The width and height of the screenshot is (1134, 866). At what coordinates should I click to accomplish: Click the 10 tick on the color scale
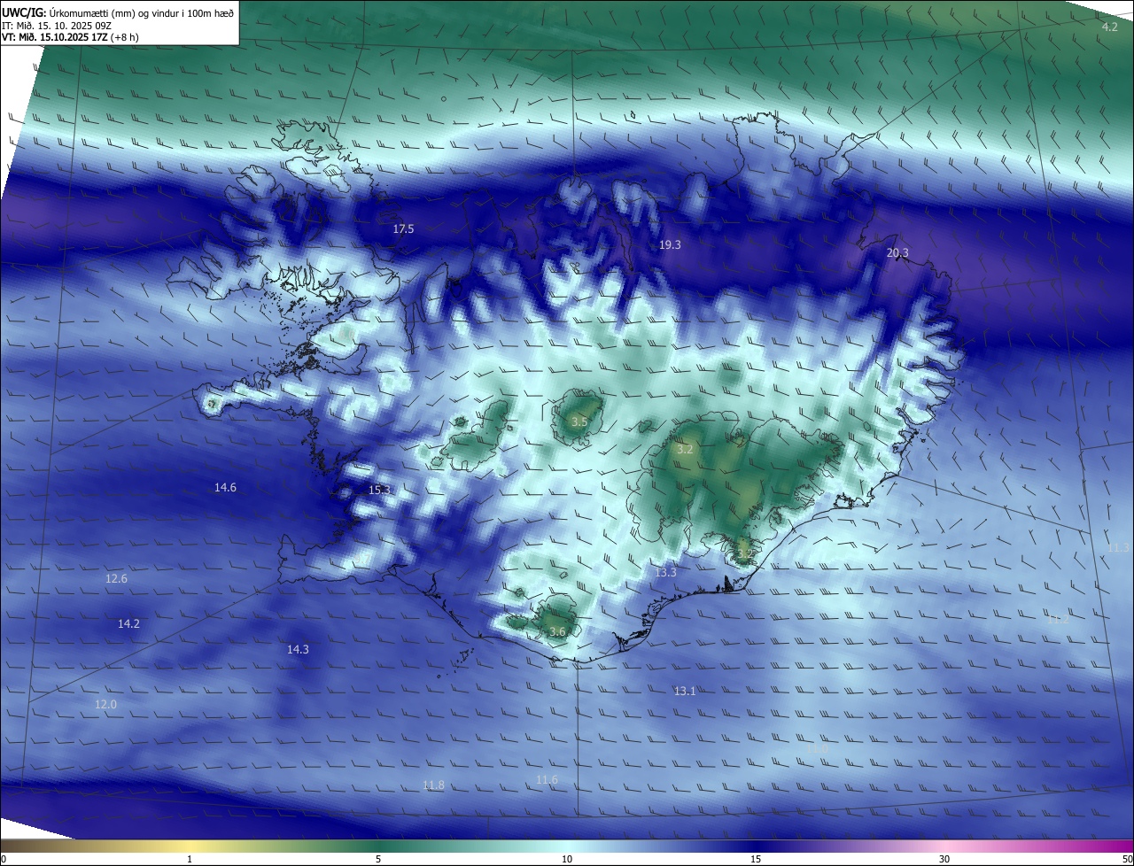tap(567, 859)
